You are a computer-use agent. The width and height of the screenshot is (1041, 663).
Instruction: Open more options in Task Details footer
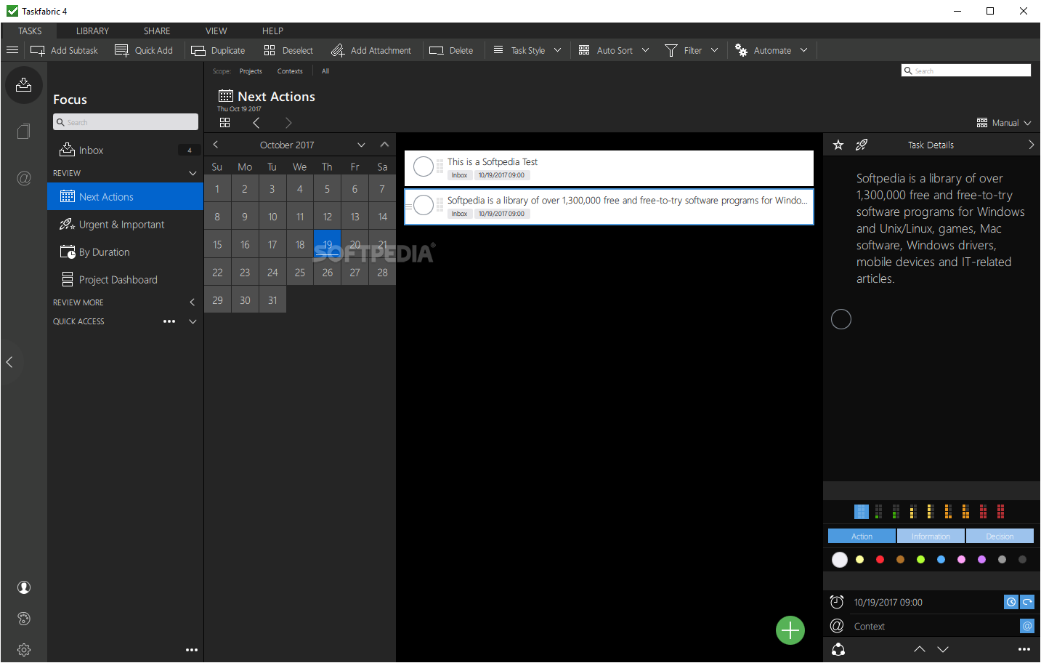(x=1024, y=649)
